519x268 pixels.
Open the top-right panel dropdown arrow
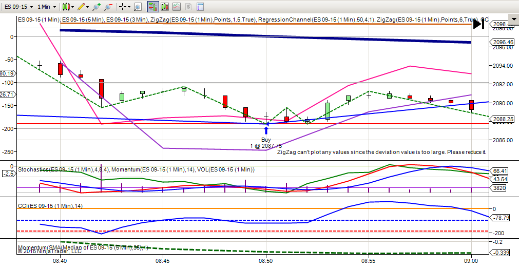(513, 20)
